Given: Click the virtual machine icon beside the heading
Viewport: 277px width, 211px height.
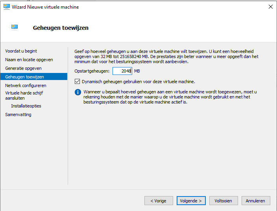Looking at the screenshot, I should [15, 27].
